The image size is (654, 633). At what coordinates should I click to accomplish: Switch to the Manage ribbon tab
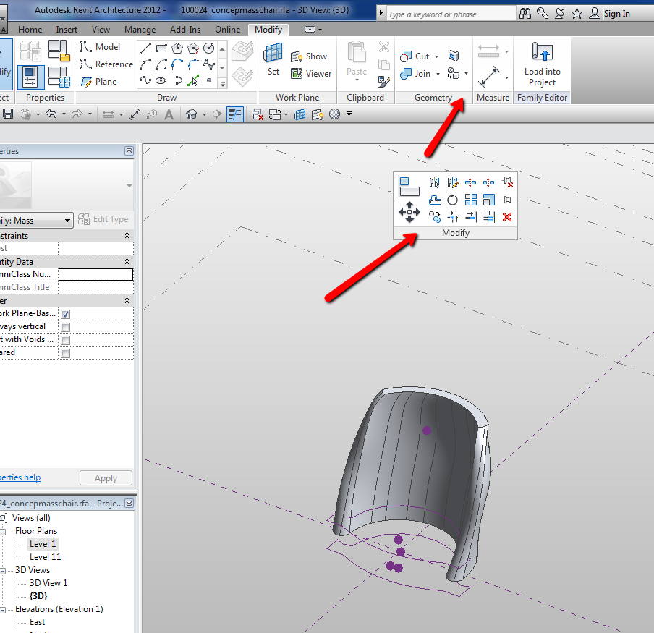click(140, 30)
